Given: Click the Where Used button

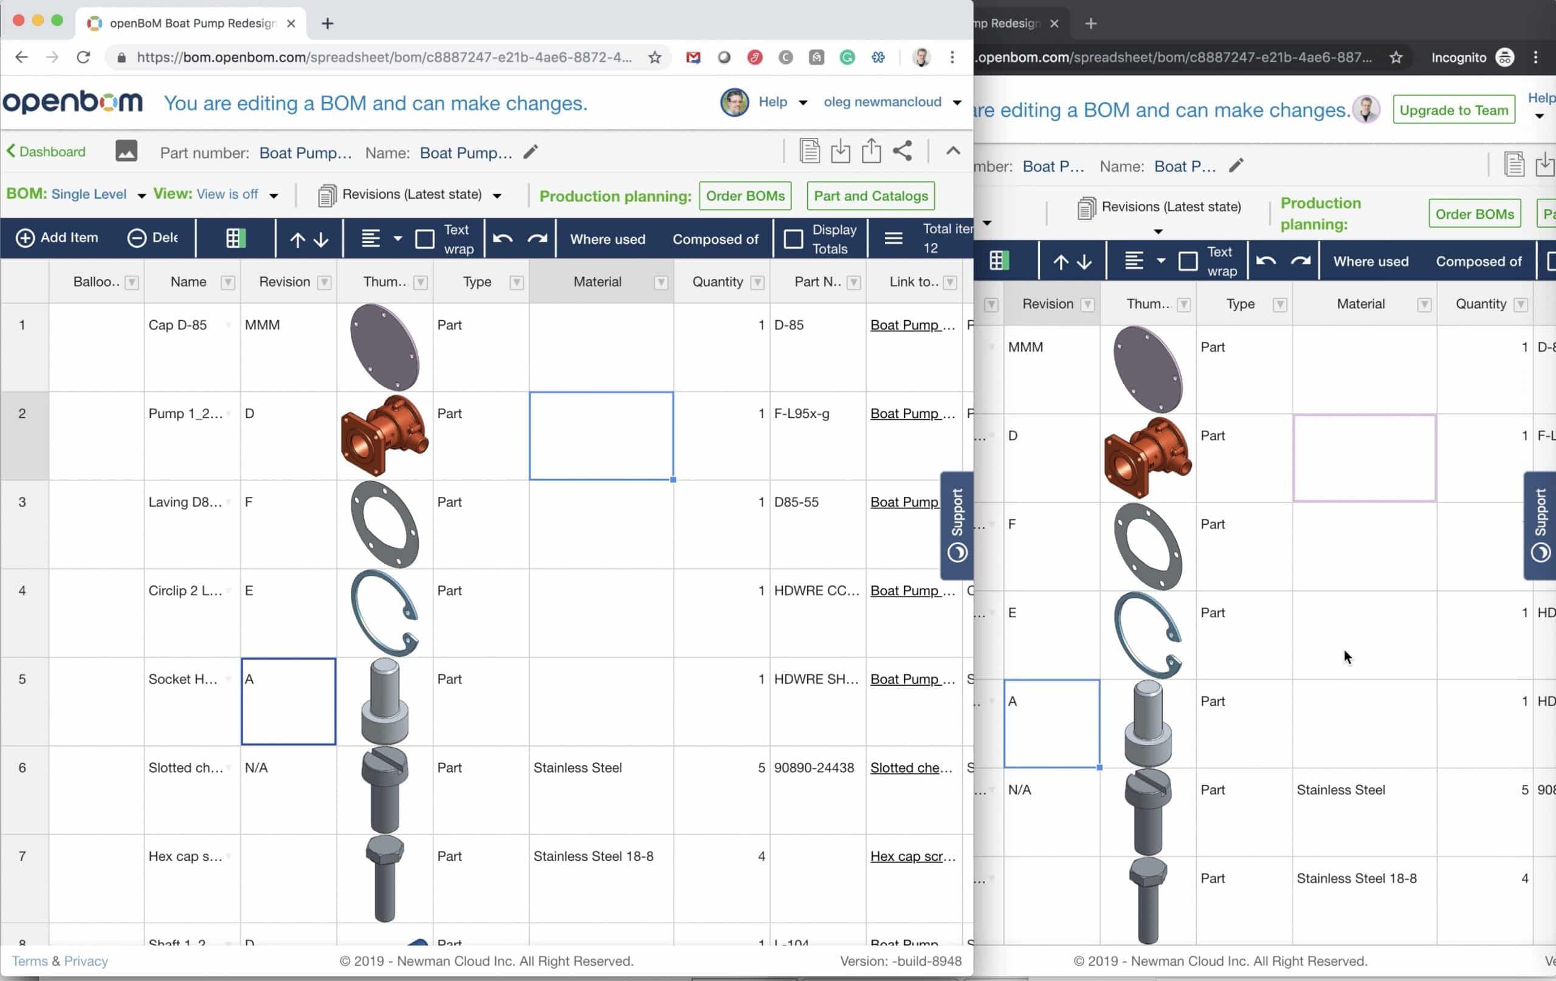Looking at the screenshot, I should [x=608, y=239].
